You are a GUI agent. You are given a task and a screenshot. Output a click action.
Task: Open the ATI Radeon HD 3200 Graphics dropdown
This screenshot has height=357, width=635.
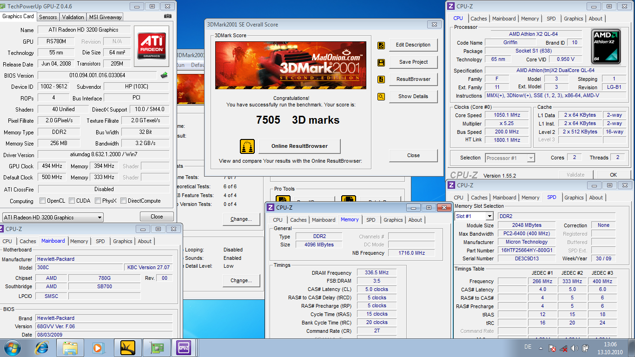pyautogui.click(x=53, y=218)
